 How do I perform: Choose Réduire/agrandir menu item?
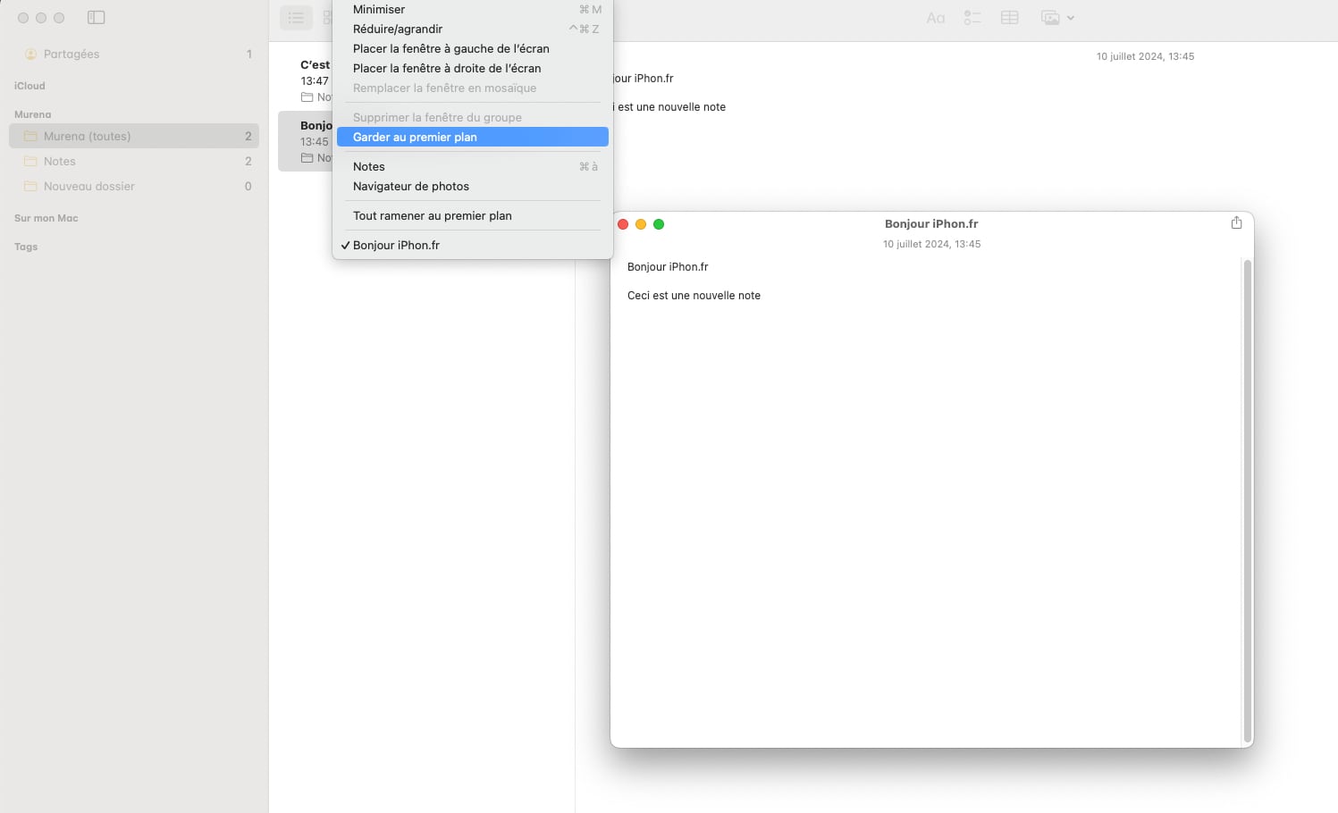[473, 29]
